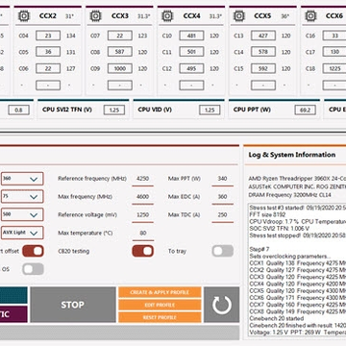Screen dimensions: 346x346
Task: Turn off the offset toggle switch
Action: pos(33,251)
